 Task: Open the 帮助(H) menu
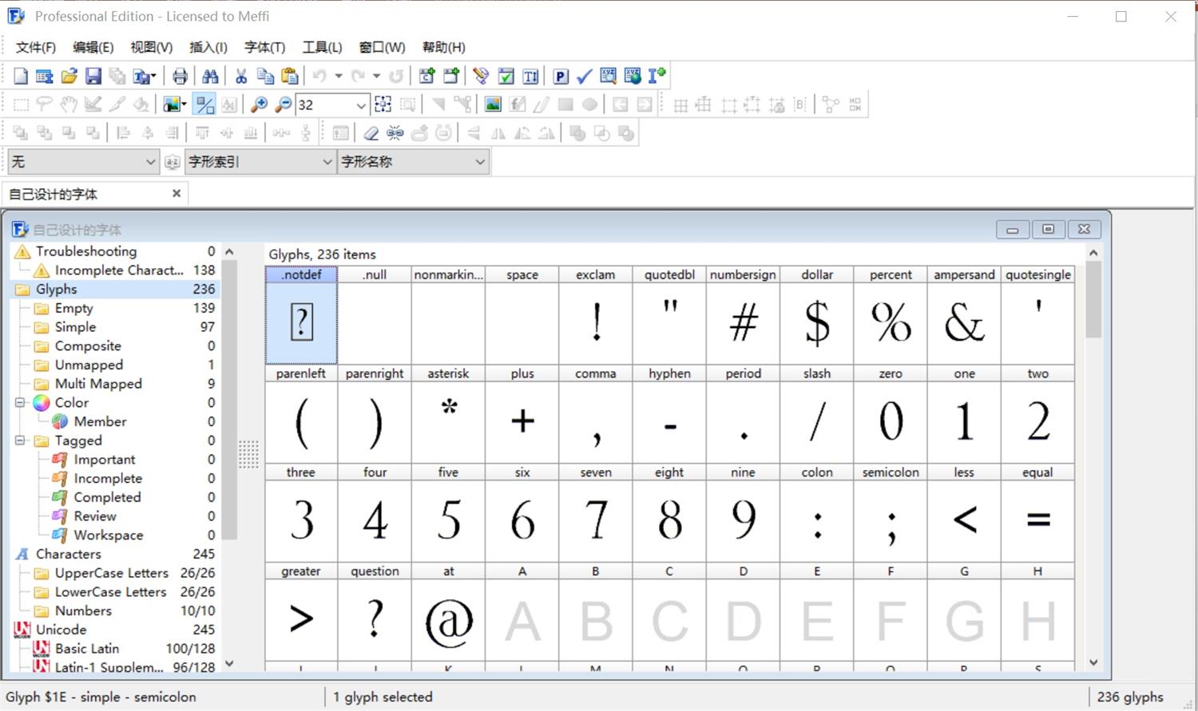(x=443, y=47)
